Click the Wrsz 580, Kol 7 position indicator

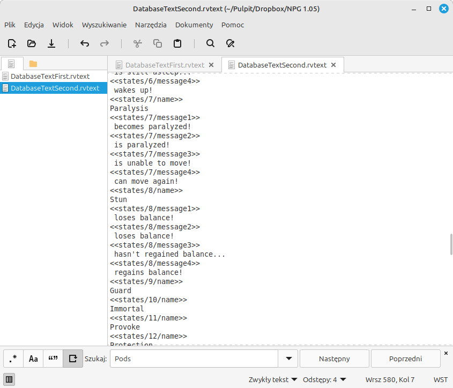pos(390,379)
